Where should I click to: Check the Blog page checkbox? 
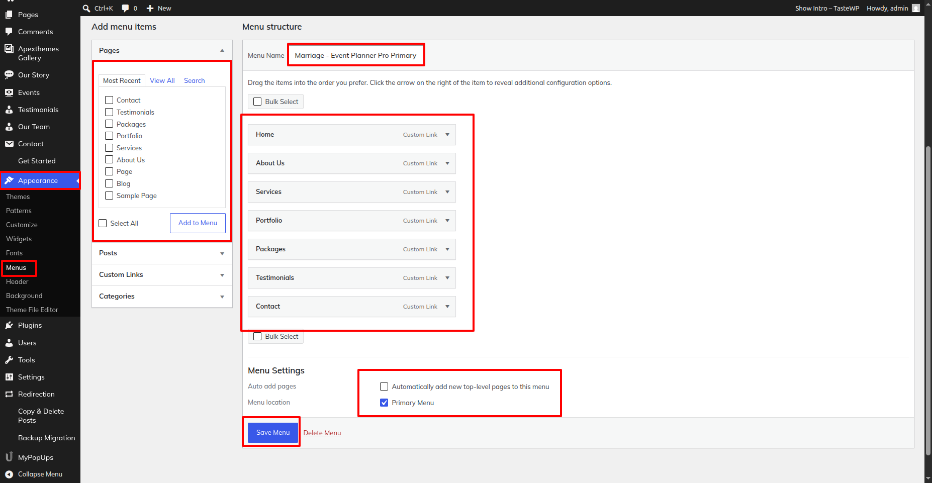tap(109, 183)
